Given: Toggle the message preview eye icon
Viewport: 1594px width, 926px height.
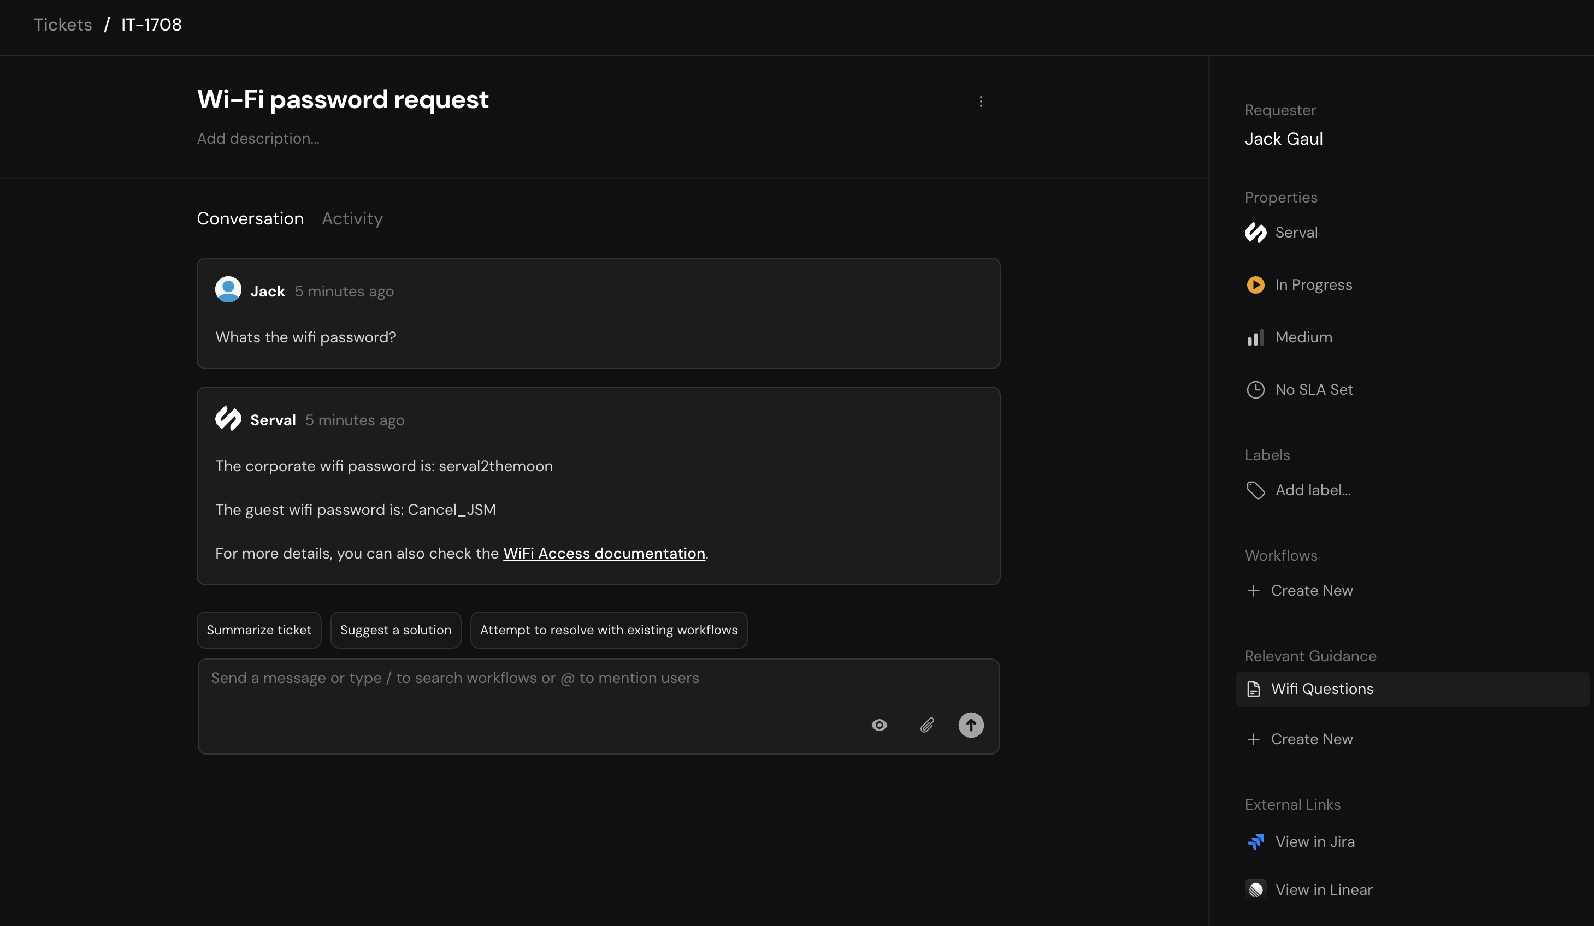Looking at the screenshot, I should [879, 725].
